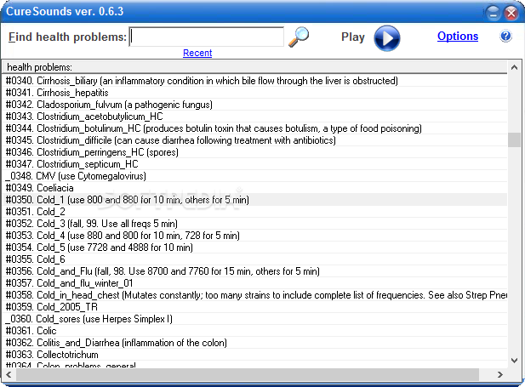Select the #0361 Colic entry
525x387 pixels.
tap(255, 331)
